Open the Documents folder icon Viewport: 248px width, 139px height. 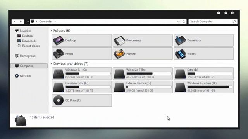tap(119, 40)
